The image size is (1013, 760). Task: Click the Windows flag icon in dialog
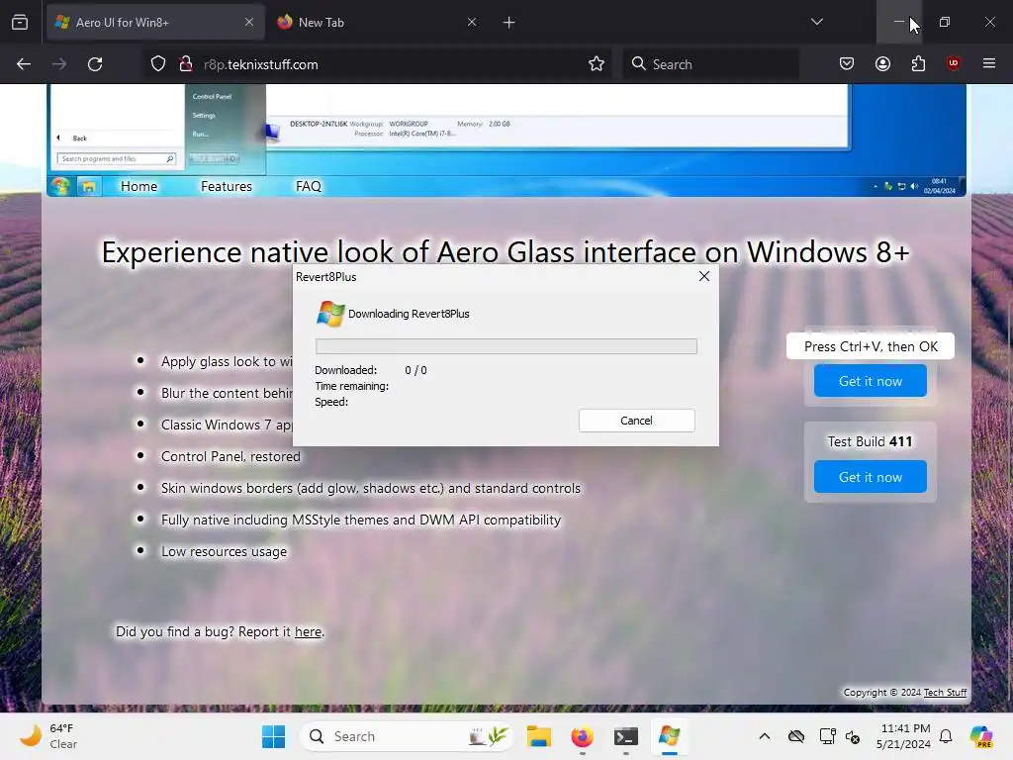pyautogui.click(x=330, y=314)
